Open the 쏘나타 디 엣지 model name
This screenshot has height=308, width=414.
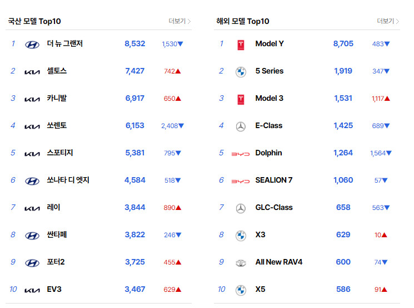pyautogui.click(x=68, y=180)
